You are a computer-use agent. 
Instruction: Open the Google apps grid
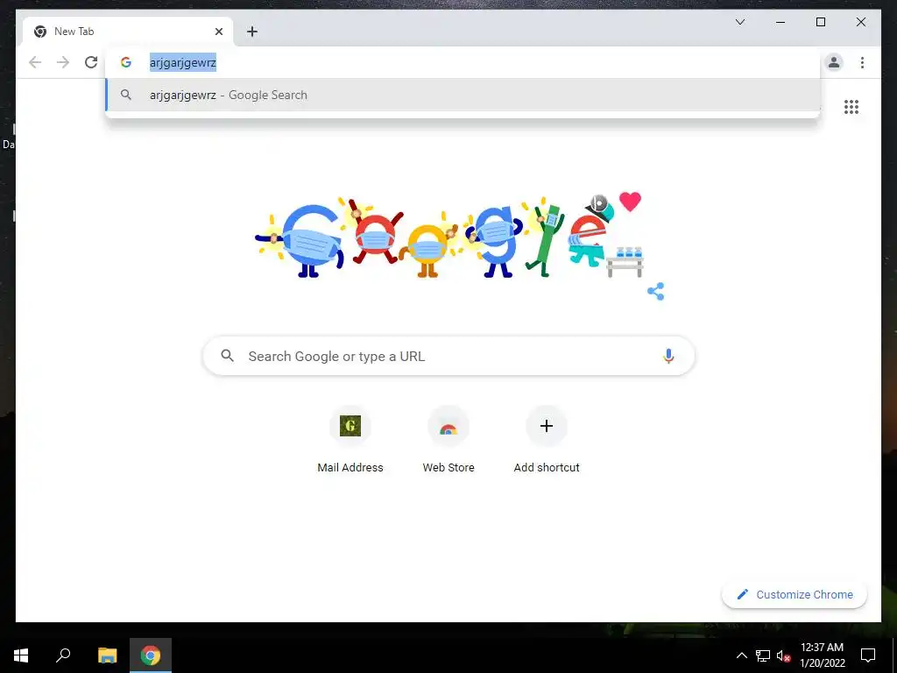tap(851, 107)
